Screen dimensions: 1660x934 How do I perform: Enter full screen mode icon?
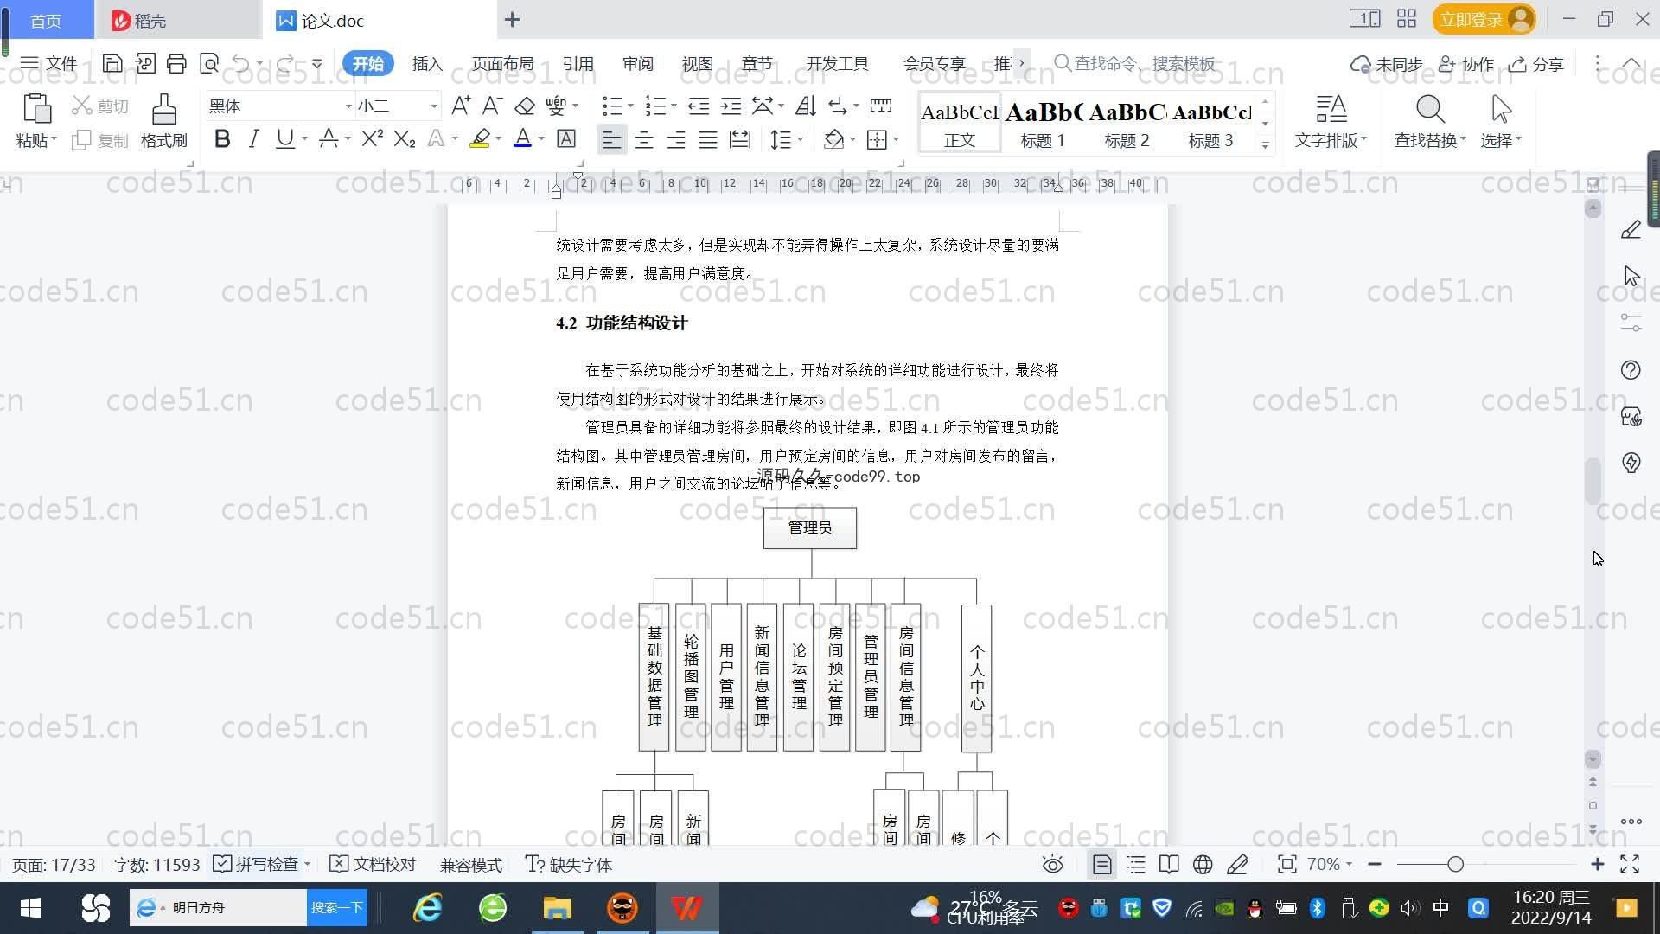click(1630, 864)
